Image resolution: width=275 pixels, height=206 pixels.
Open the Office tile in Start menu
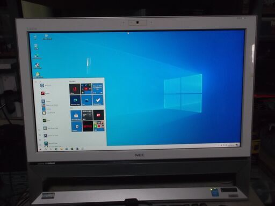(x=75, y=89)
